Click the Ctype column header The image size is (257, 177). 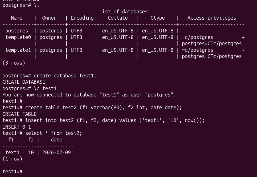[158, 18]
